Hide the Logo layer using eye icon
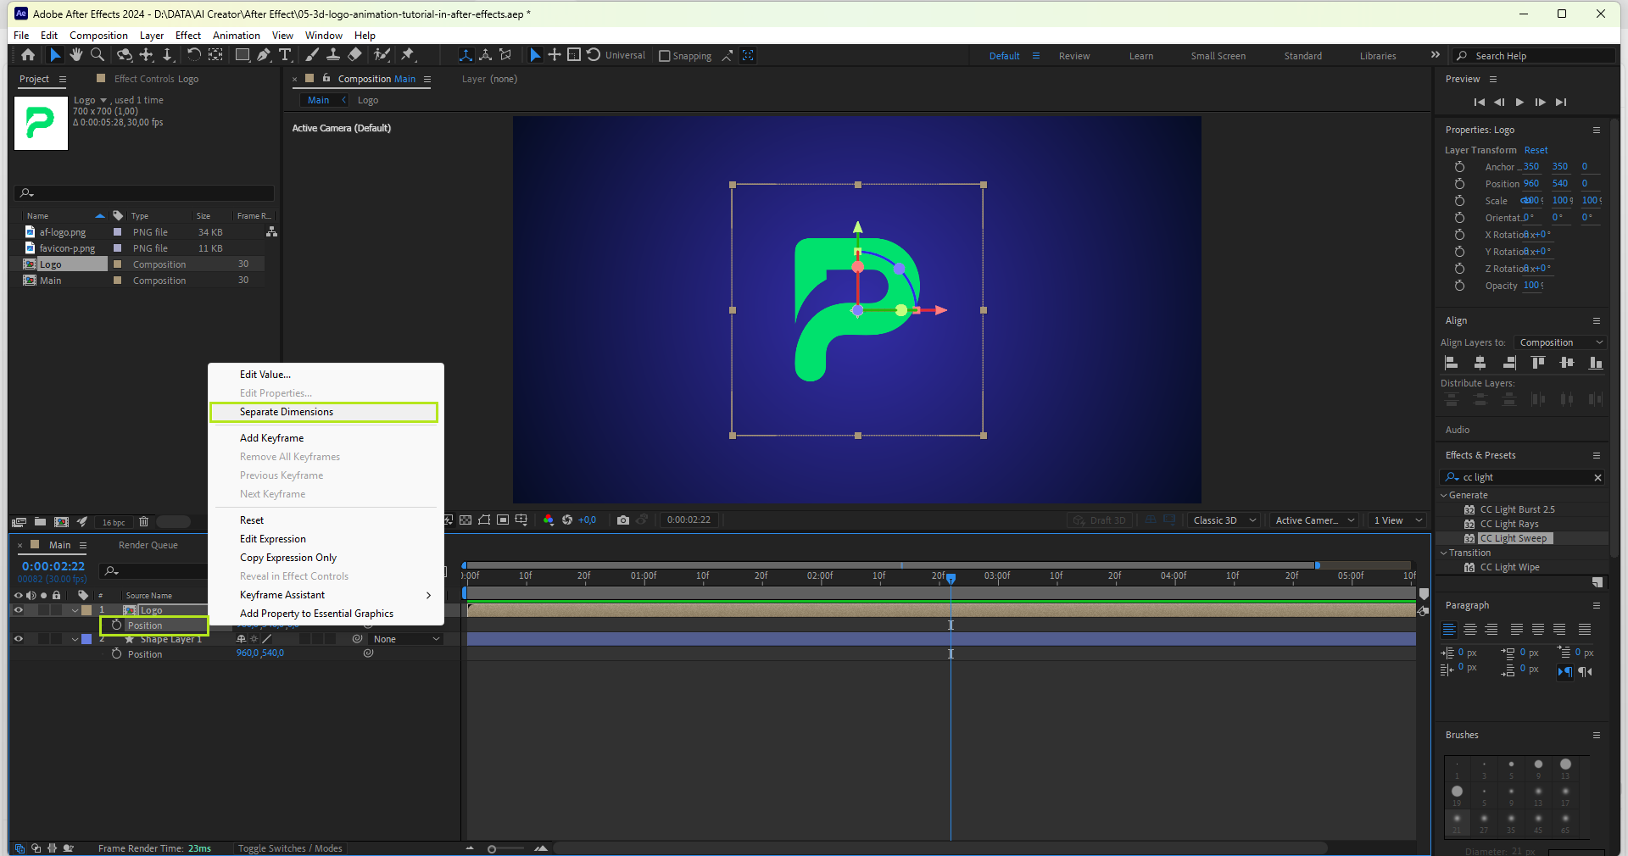The image size is (1628, 856). 18,610
